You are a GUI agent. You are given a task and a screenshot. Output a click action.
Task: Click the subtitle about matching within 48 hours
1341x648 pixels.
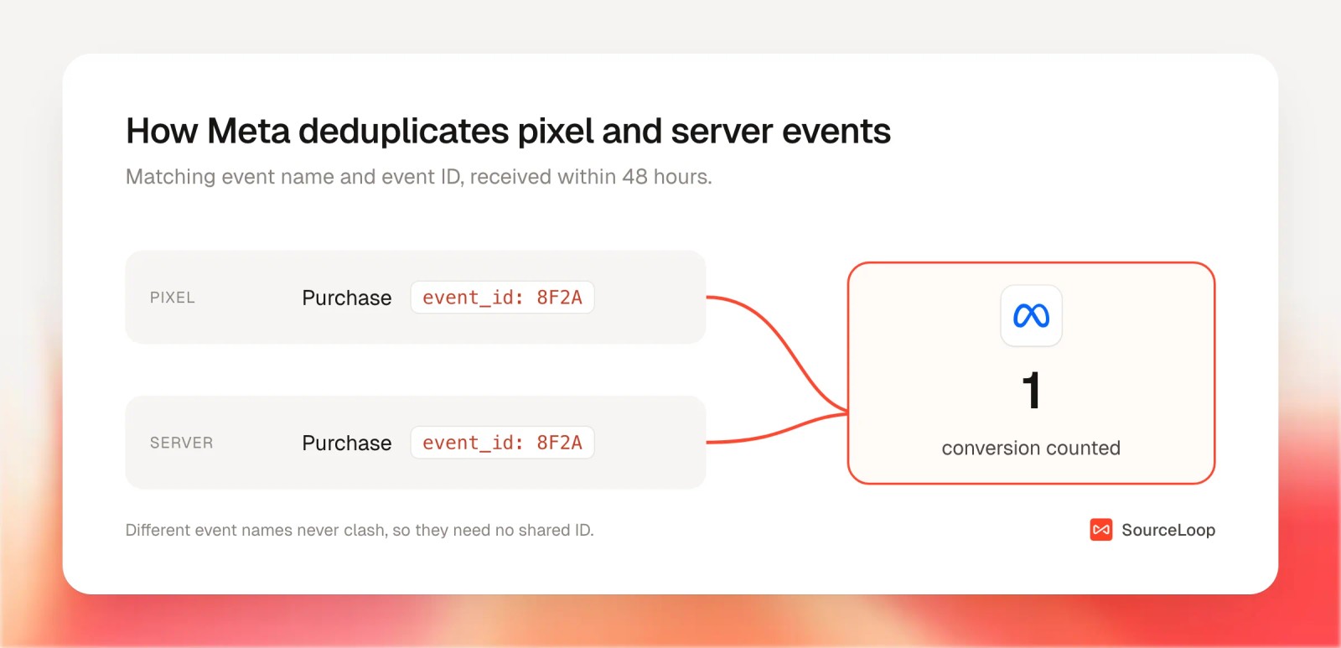[x=419, y=177]
